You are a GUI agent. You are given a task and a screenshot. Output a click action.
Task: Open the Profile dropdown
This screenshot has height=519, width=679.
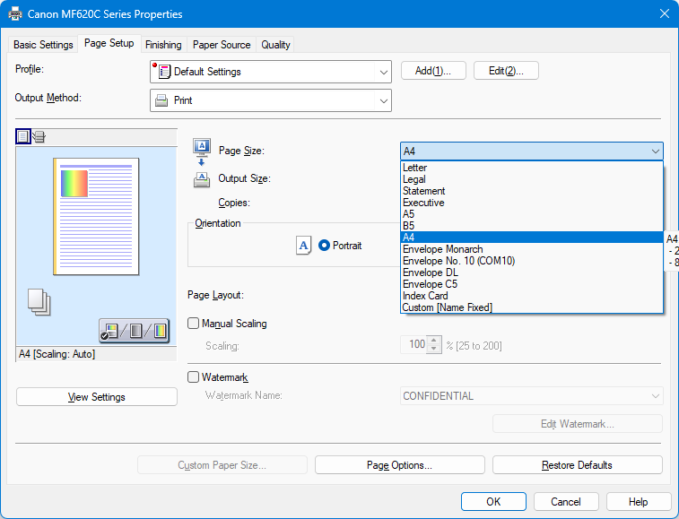click(x=270, y=72)
